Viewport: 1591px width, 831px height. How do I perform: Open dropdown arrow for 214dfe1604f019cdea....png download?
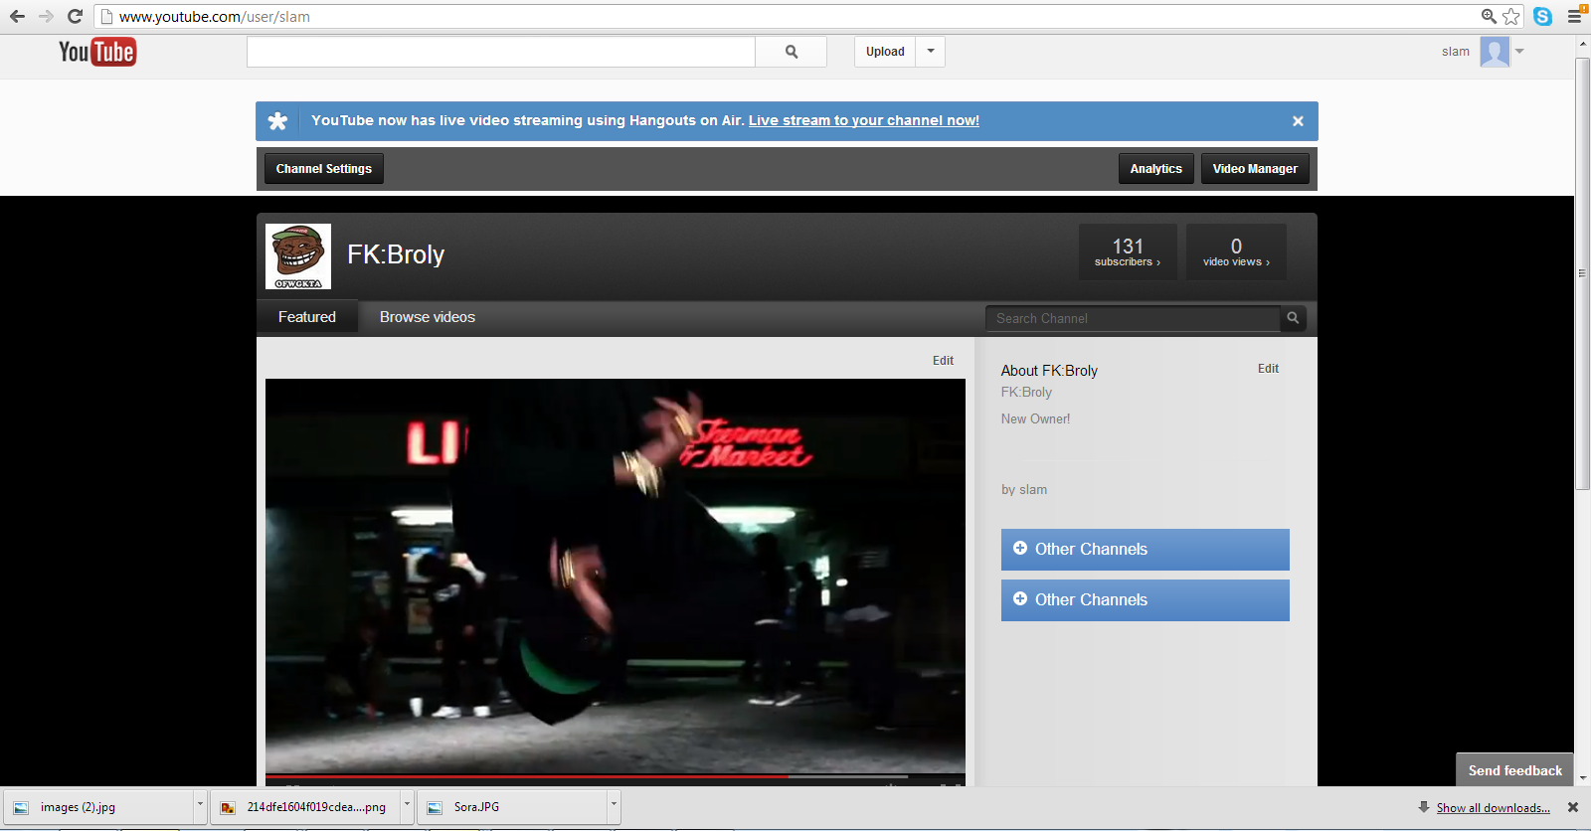click(407, 807)
